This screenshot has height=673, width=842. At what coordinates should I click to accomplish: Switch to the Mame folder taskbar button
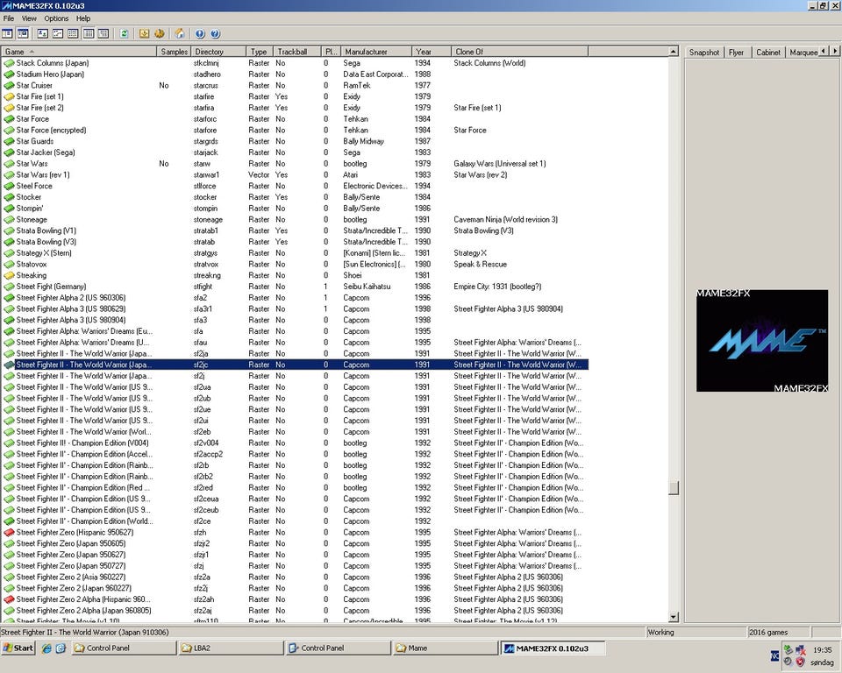(445, 648)
